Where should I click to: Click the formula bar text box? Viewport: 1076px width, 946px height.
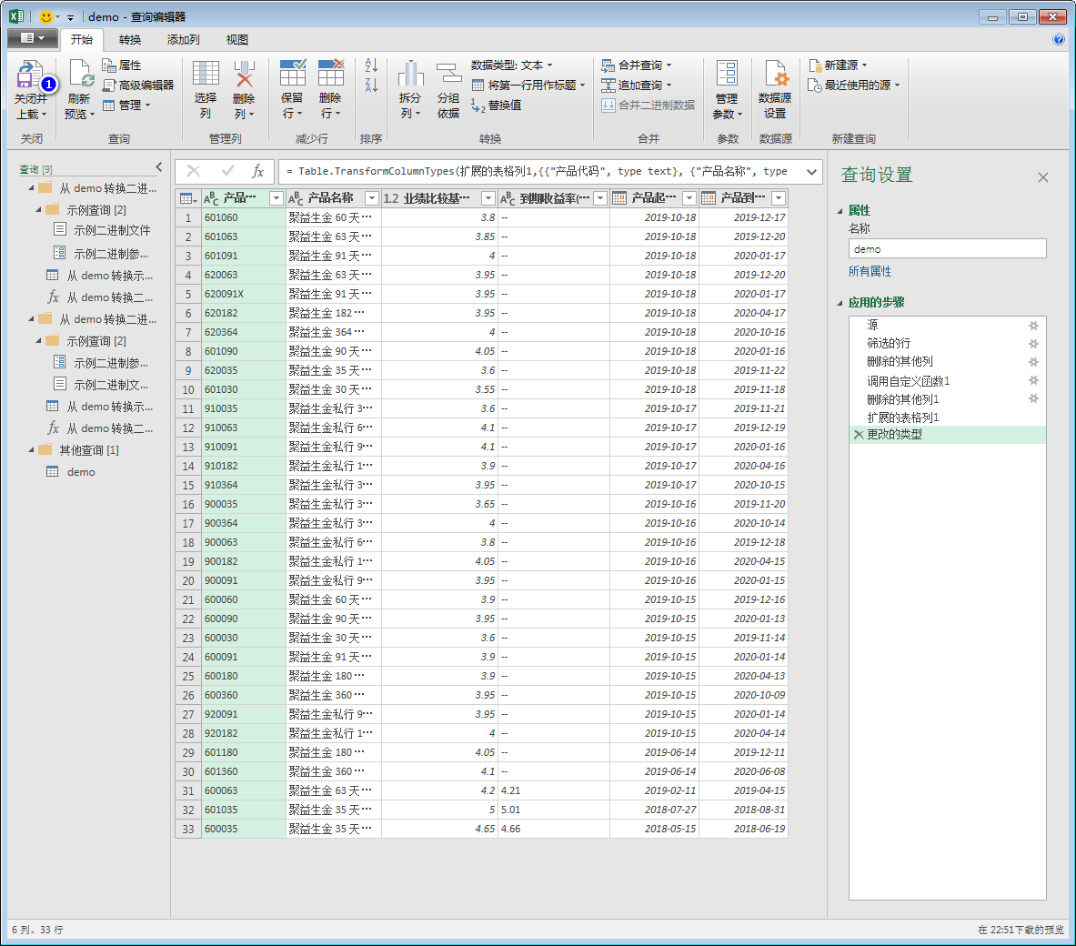click(540, 172)
